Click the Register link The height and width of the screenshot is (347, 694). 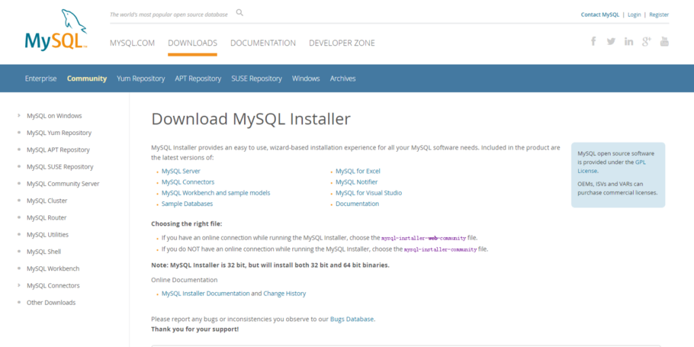659,15
